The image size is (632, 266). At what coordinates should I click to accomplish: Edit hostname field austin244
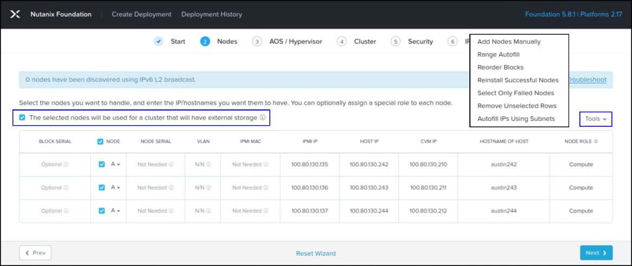[x=504, y=211]
